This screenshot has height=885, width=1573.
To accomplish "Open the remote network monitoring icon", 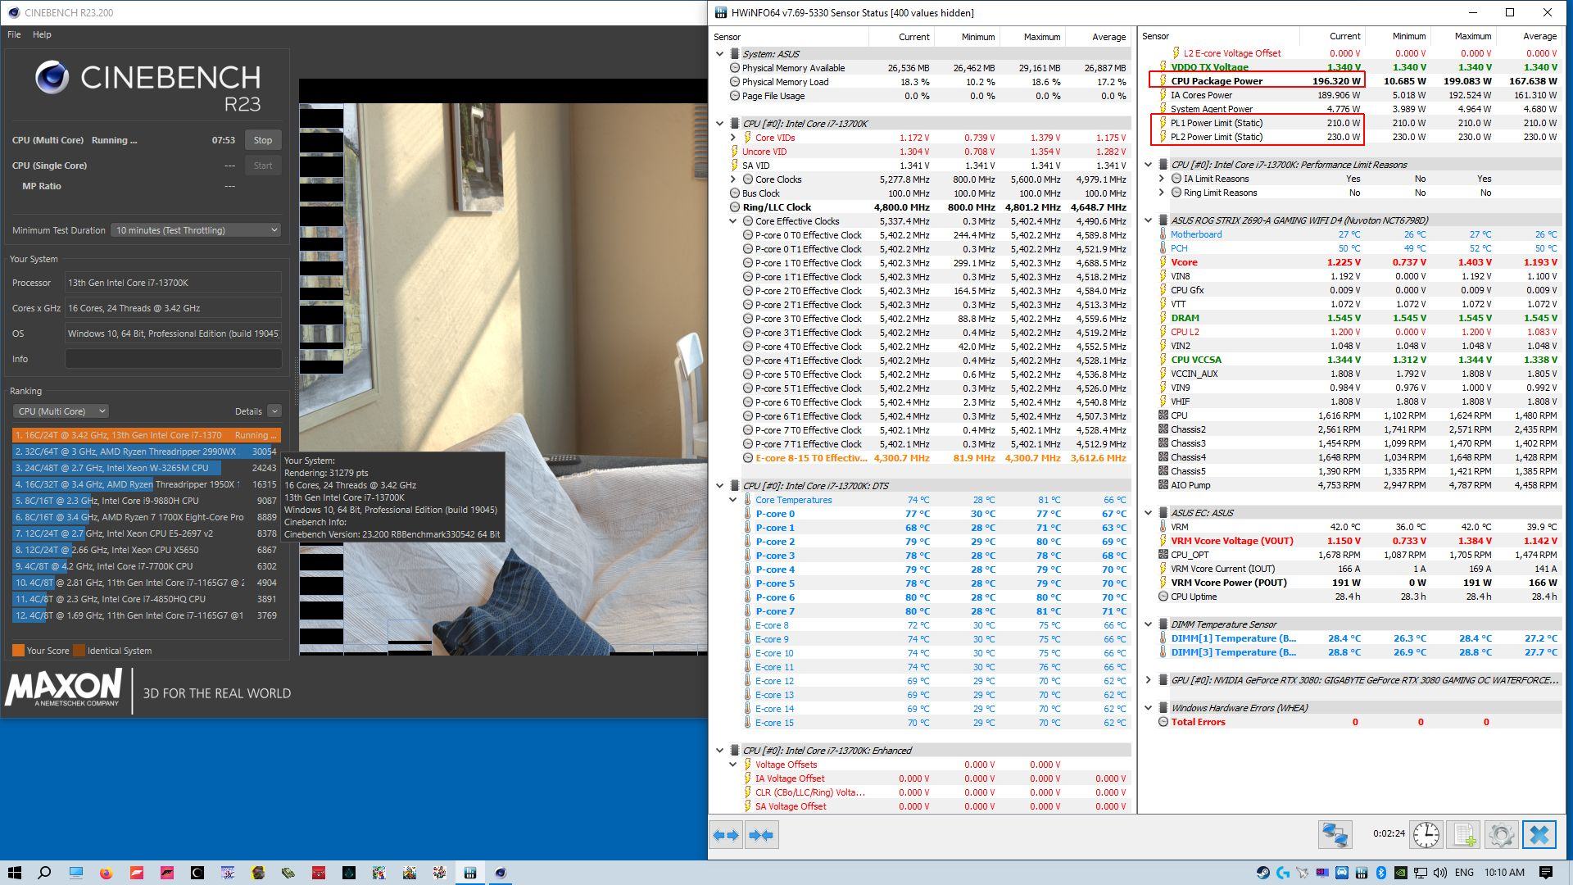I will (x=1335, y=835).
